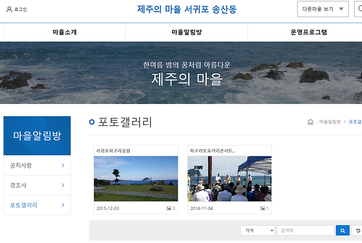Screen dimensions: 362x243
Task: Click the search icon button at top right
Action: [359, 9]
